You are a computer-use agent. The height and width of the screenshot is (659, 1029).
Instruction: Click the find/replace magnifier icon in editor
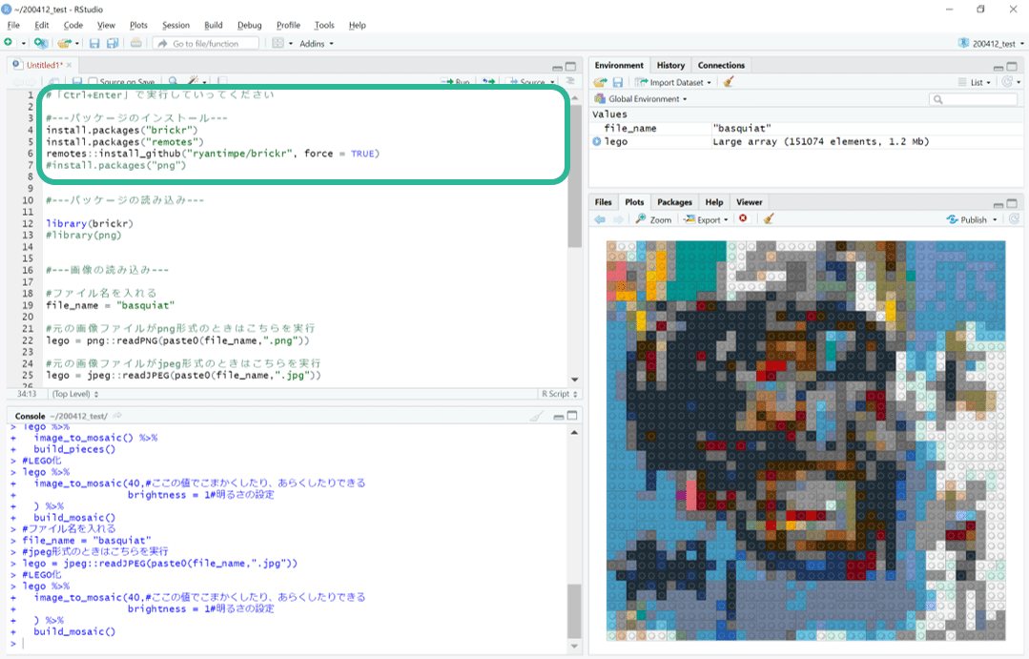(173, 81)
